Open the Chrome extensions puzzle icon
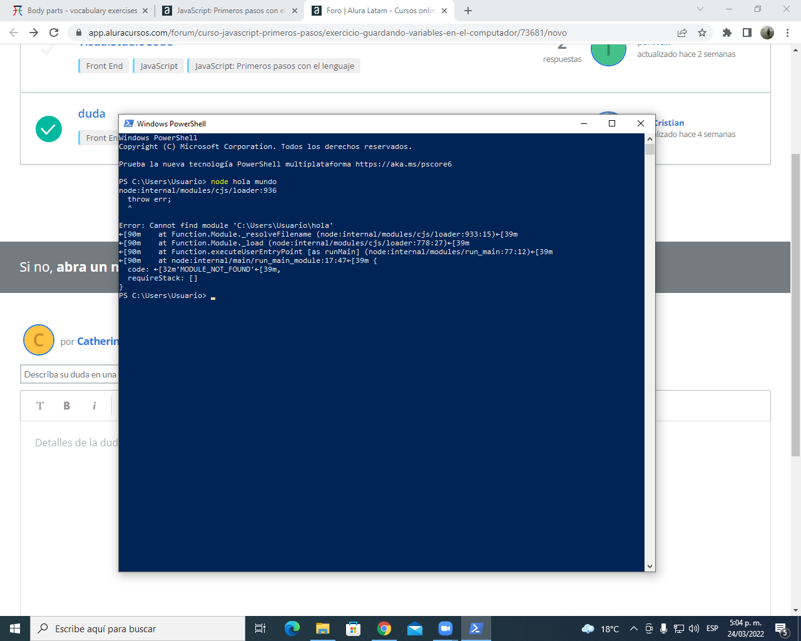This screenshot has width=801, height=641. coord(727,33)
